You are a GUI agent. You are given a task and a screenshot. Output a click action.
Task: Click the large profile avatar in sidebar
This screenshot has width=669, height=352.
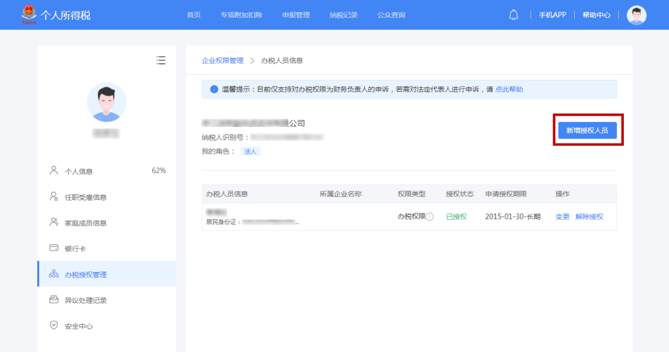tap(107, 102)
